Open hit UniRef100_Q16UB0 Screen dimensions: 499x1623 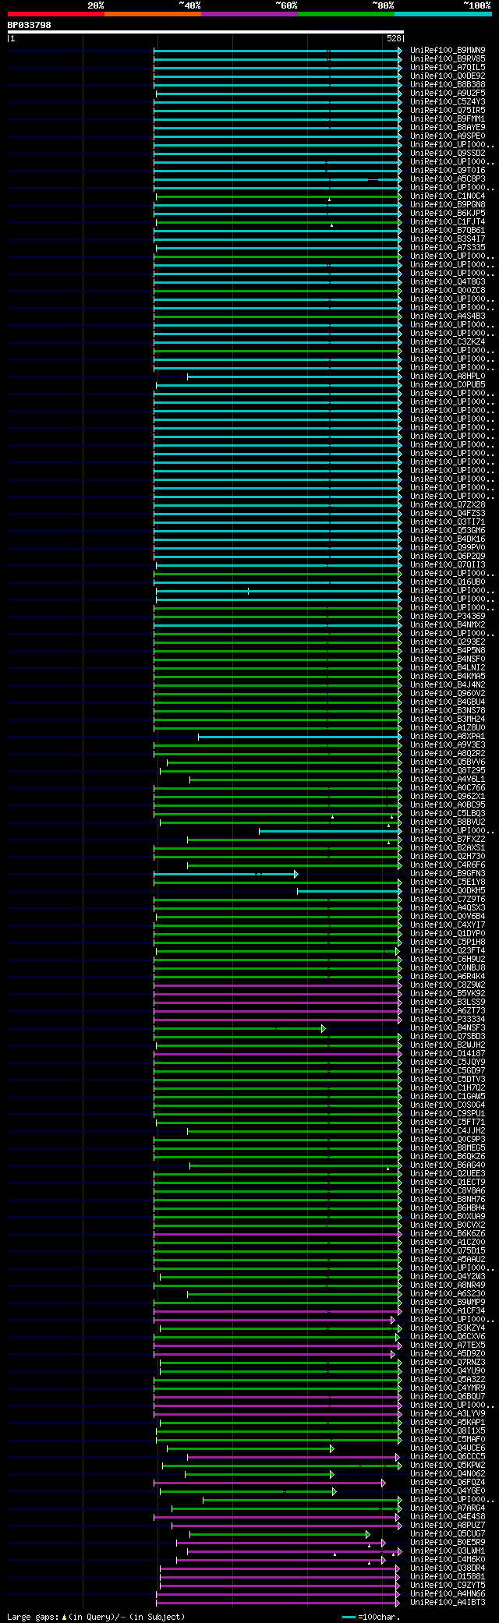448,582
